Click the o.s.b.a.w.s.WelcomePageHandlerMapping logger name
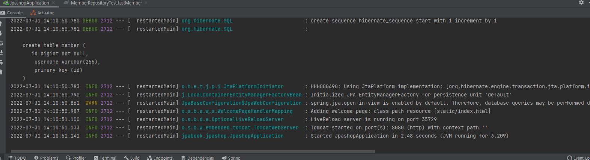Viewport: 590px width, 160px height. (237, 111)
